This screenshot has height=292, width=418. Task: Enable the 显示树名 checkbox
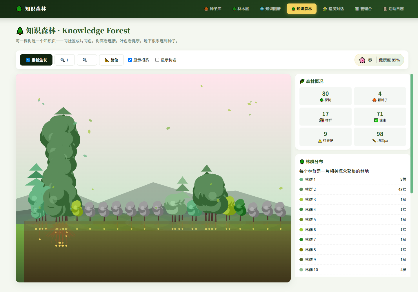point(157,60)
